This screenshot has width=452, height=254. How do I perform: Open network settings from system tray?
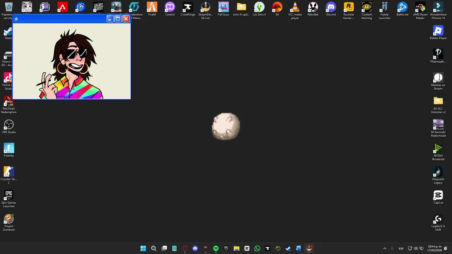pyautogui.click(x=410, y=248)
